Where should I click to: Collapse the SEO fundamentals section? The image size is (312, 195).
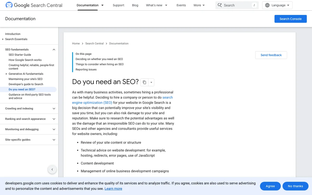click(x=54, y=49)
